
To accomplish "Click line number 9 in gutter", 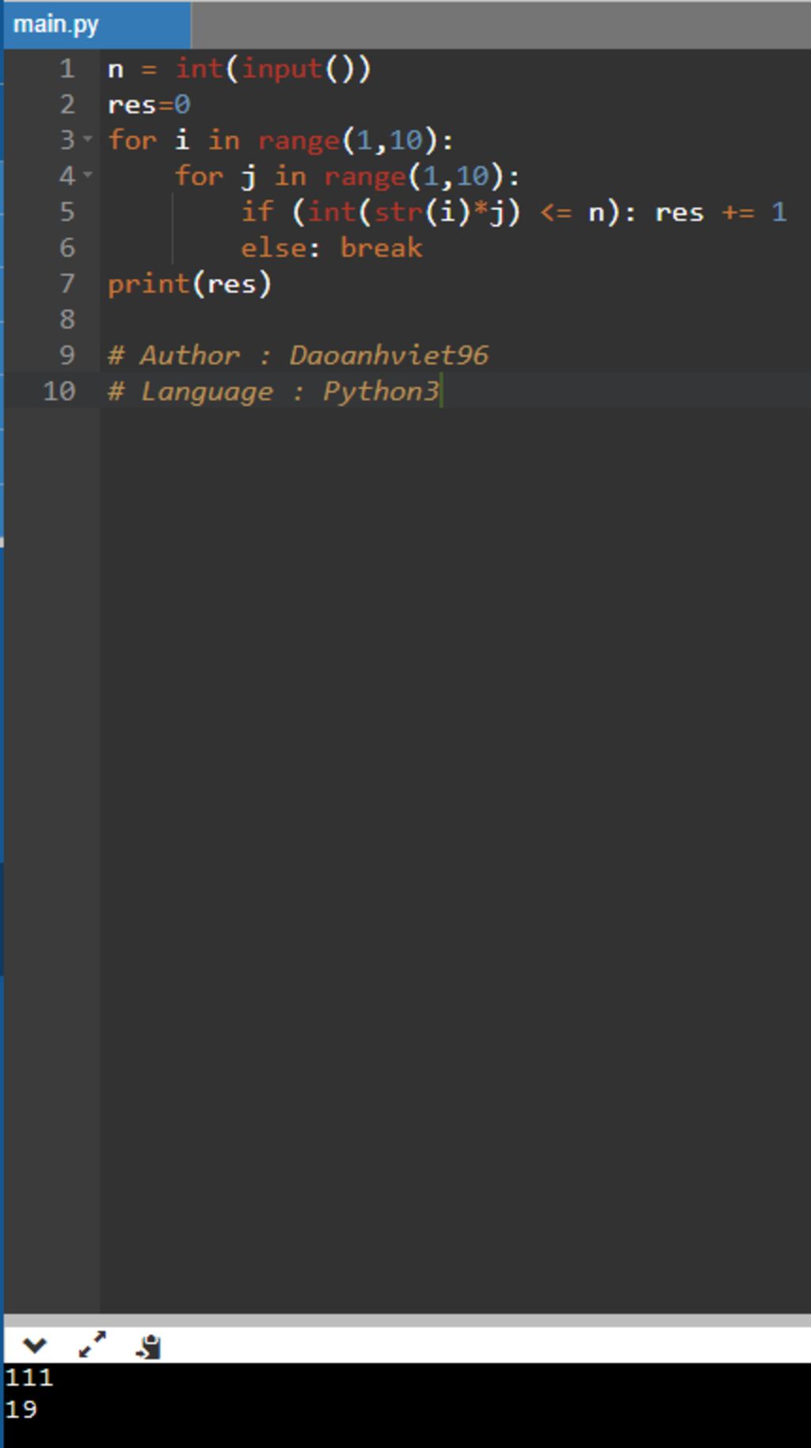I will (x=67, y=355).
